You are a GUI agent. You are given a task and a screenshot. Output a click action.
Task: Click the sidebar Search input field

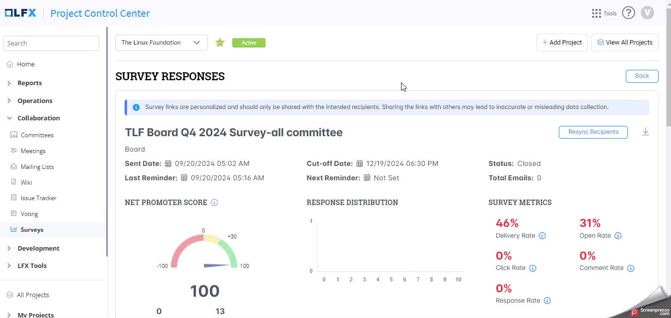pyautogui.click(x=51, y=44)
